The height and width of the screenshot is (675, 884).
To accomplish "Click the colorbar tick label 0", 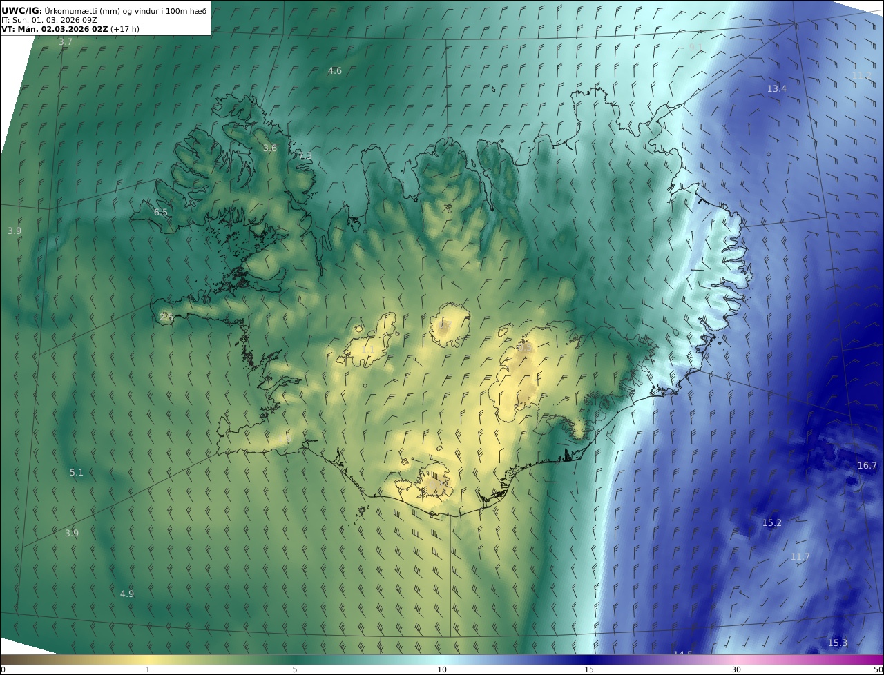I will click(x=3, y=669).
